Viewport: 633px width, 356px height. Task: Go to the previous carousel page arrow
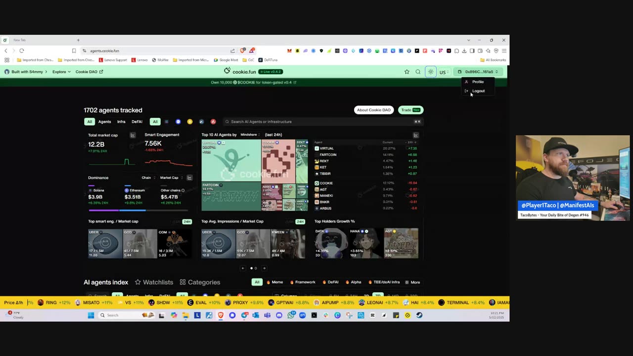(x=243, y=268)
